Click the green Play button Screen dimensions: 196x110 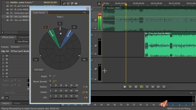click(130, 87)
